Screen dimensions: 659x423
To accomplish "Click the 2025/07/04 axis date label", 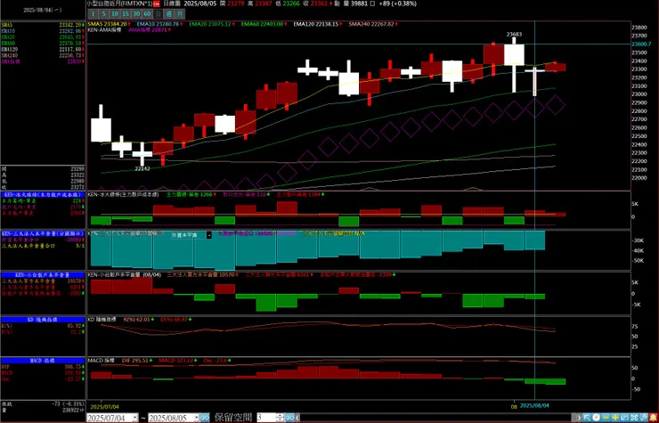I will tap(105, 407).
